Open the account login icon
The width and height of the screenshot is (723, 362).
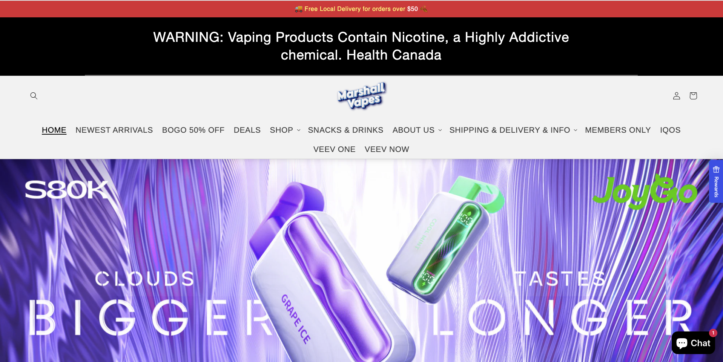677,96
